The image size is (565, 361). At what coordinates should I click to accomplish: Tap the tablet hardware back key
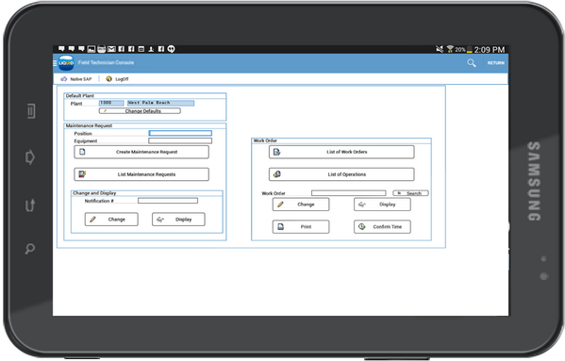coord(30,205)
